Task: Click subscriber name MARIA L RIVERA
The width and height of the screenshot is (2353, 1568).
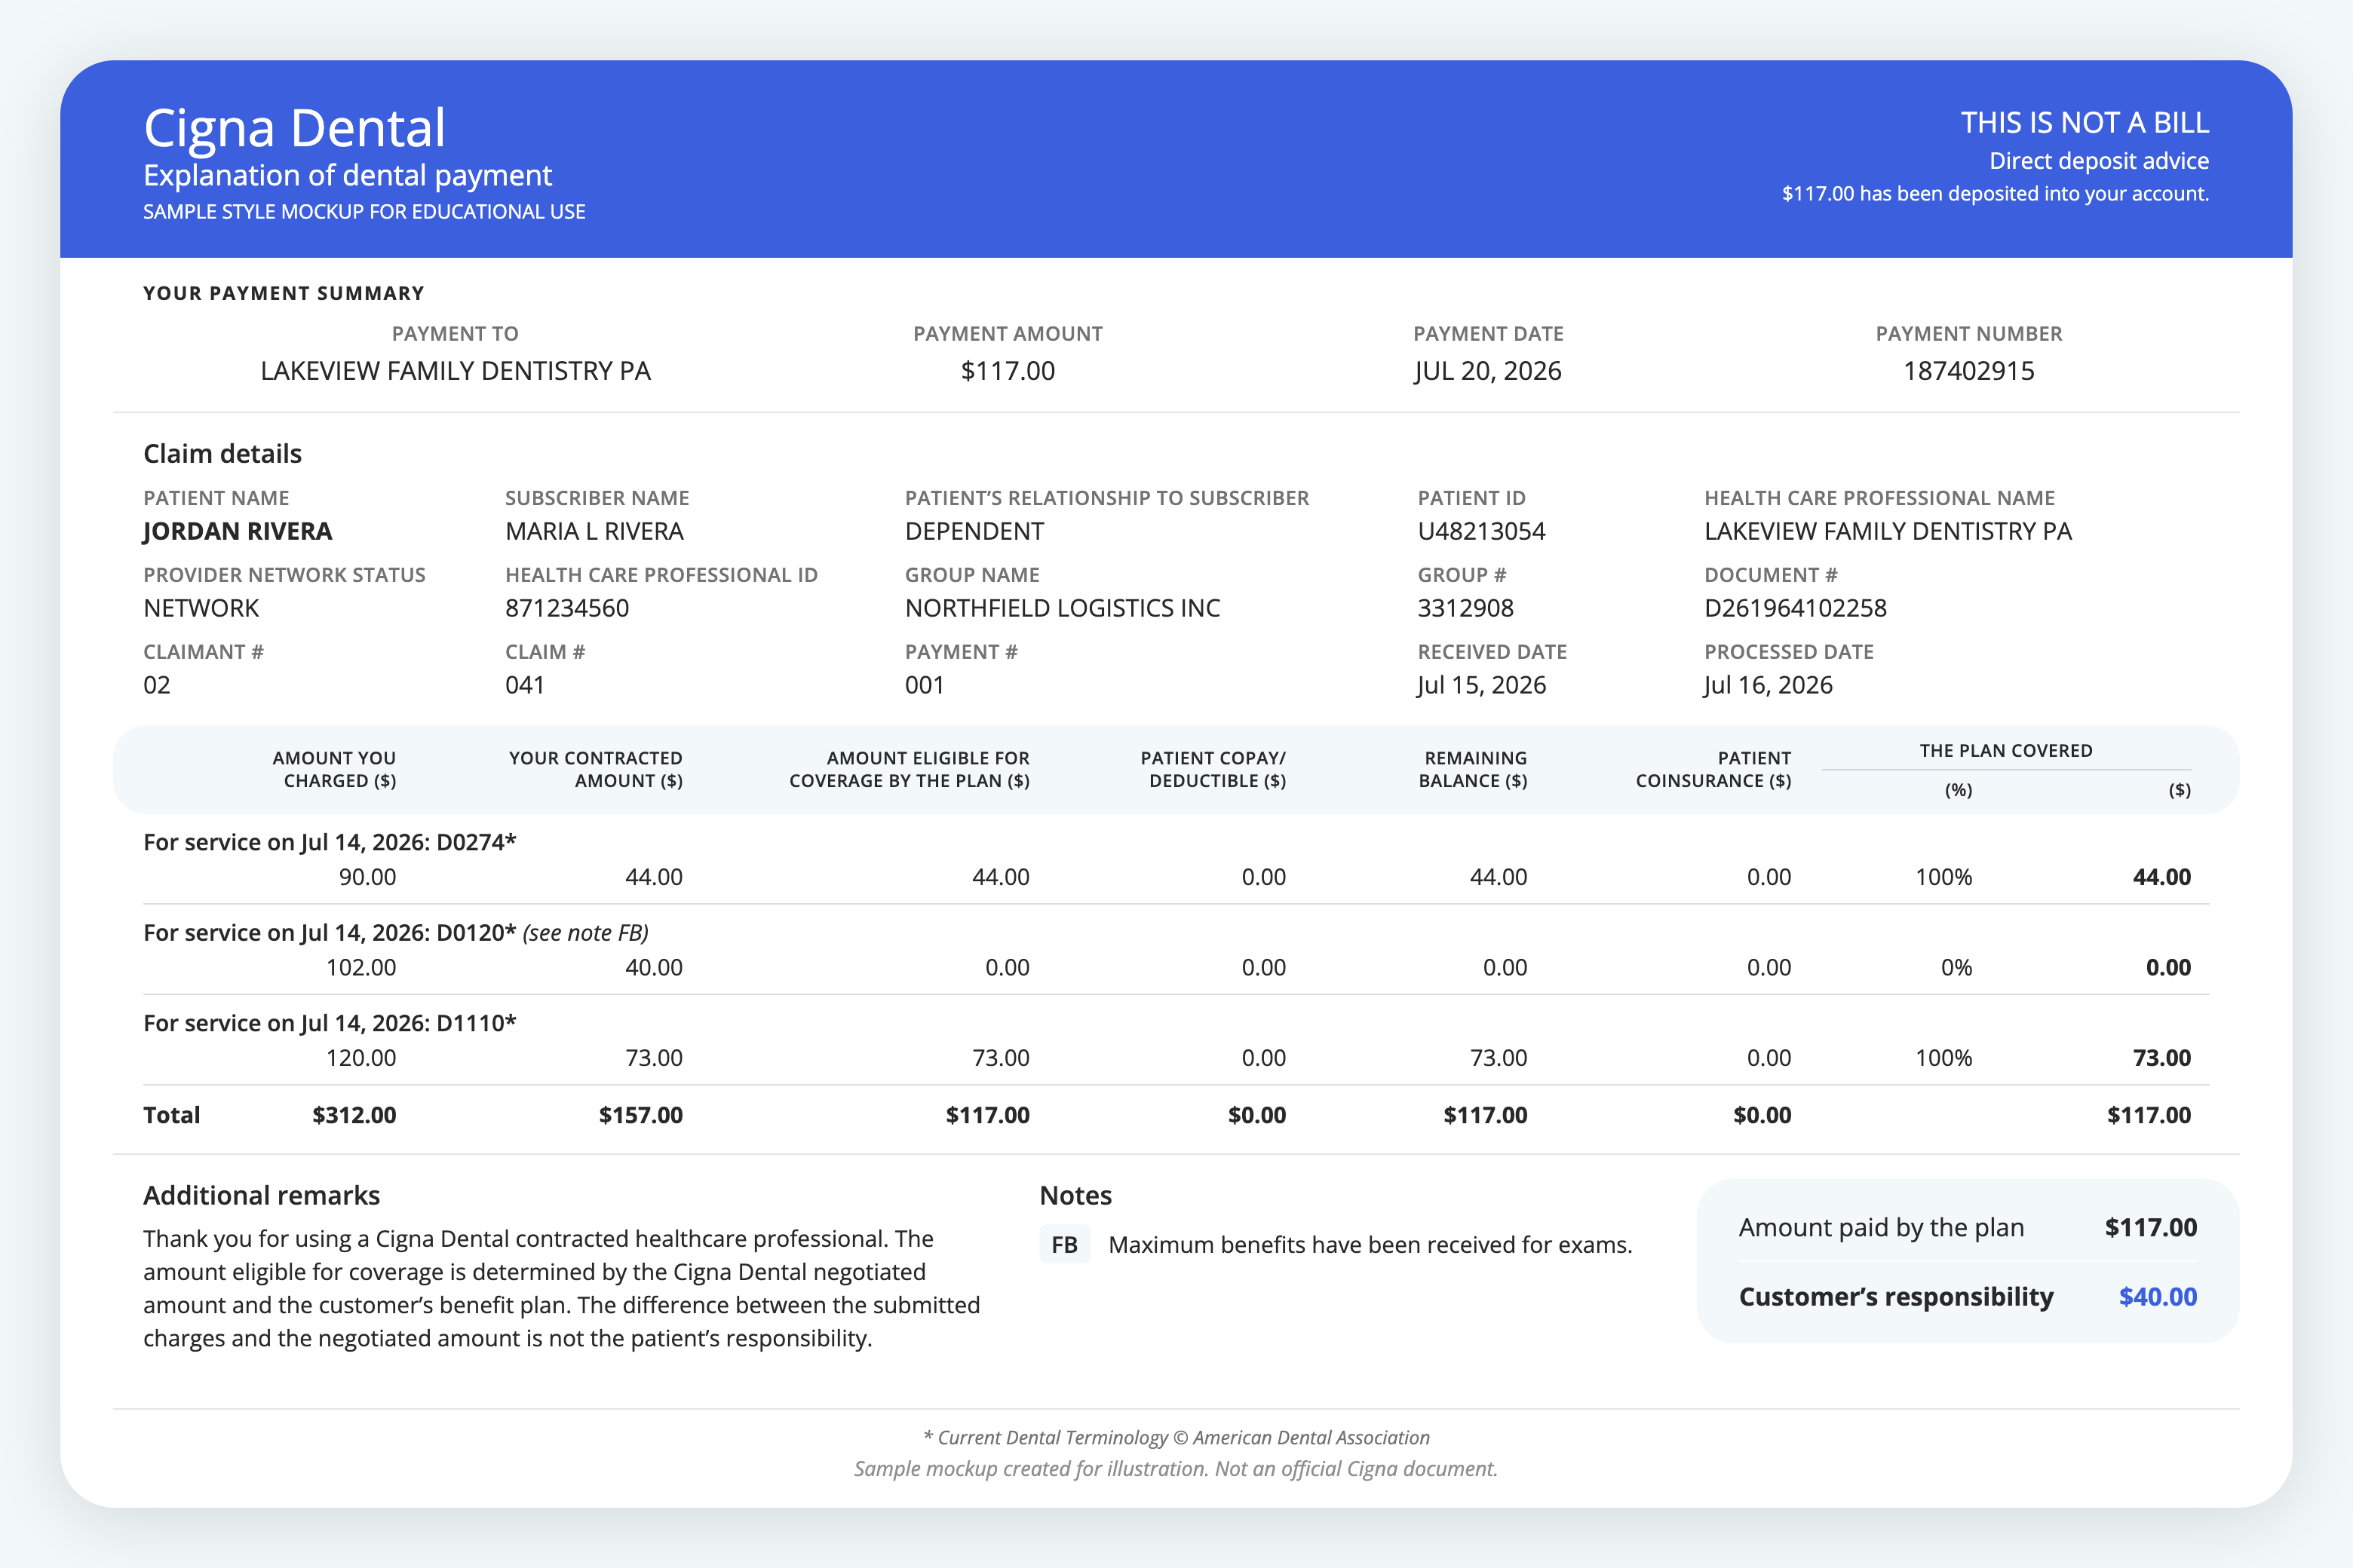Action: coord(594,531)
